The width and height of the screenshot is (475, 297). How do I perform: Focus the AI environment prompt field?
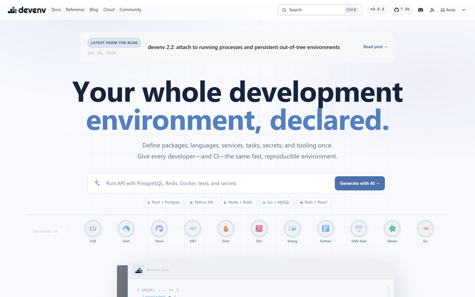pos(218,183)
